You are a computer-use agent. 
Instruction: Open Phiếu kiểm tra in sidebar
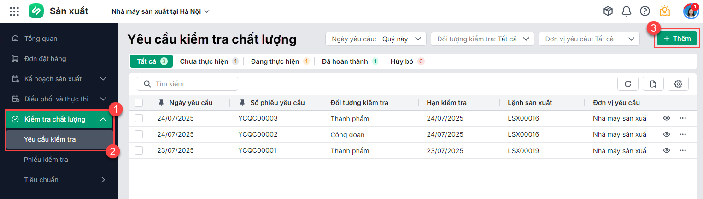(46, 160)
